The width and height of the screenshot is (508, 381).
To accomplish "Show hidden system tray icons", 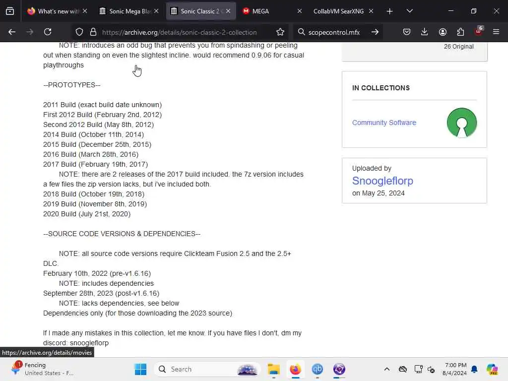I will [x=387, y=369].
